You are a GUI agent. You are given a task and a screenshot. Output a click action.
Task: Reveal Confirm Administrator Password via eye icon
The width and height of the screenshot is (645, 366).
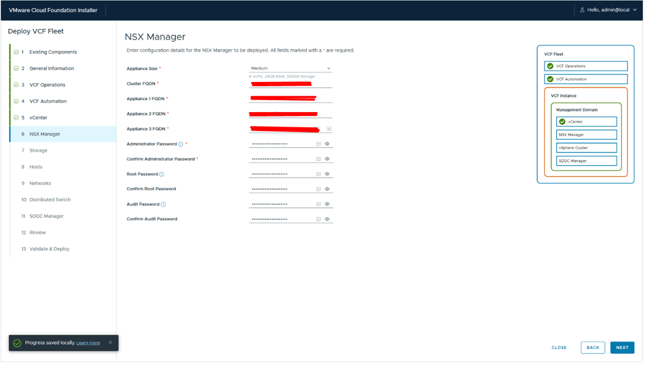pos(328,159)
